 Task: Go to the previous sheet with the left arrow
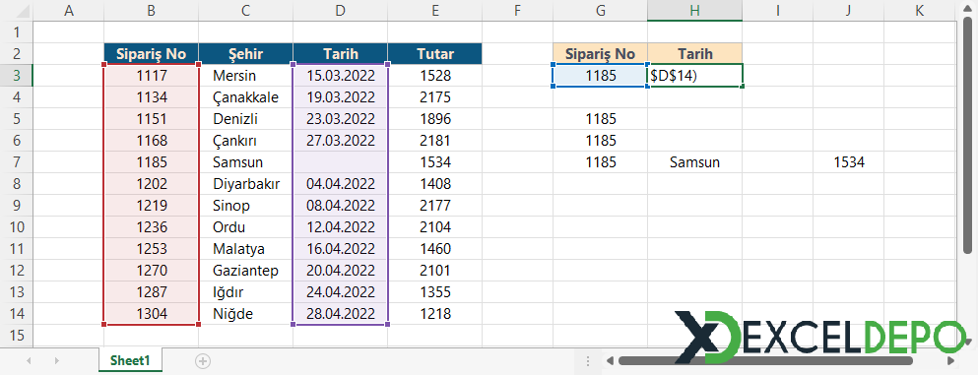click(x=30, y=360)
